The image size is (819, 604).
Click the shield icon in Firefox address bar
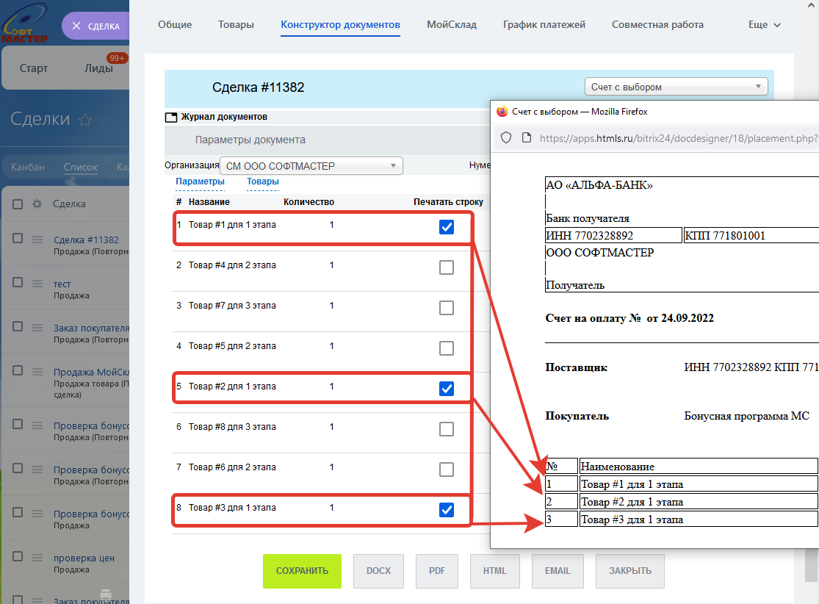click(505, 137)
